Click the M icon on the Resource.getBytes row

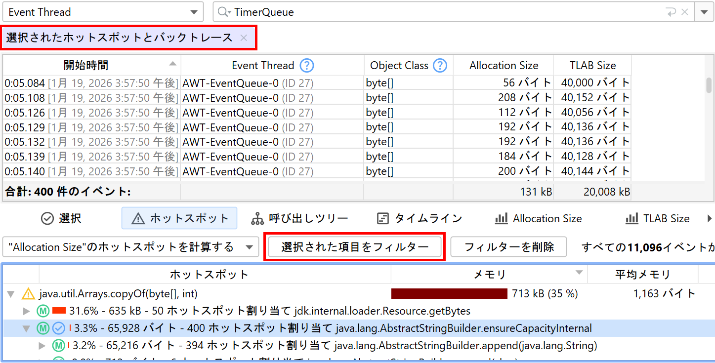[x=43, y=311]
